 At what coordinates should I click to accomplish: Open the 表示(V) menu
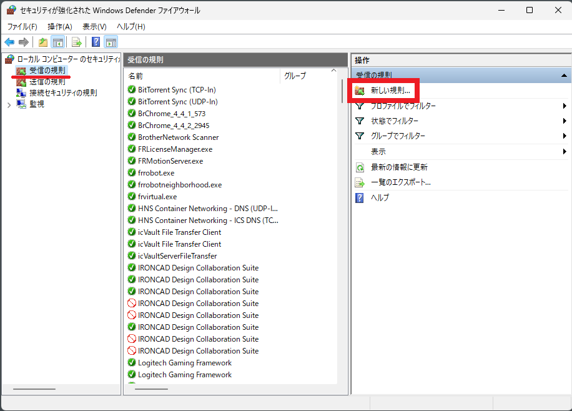94,27
